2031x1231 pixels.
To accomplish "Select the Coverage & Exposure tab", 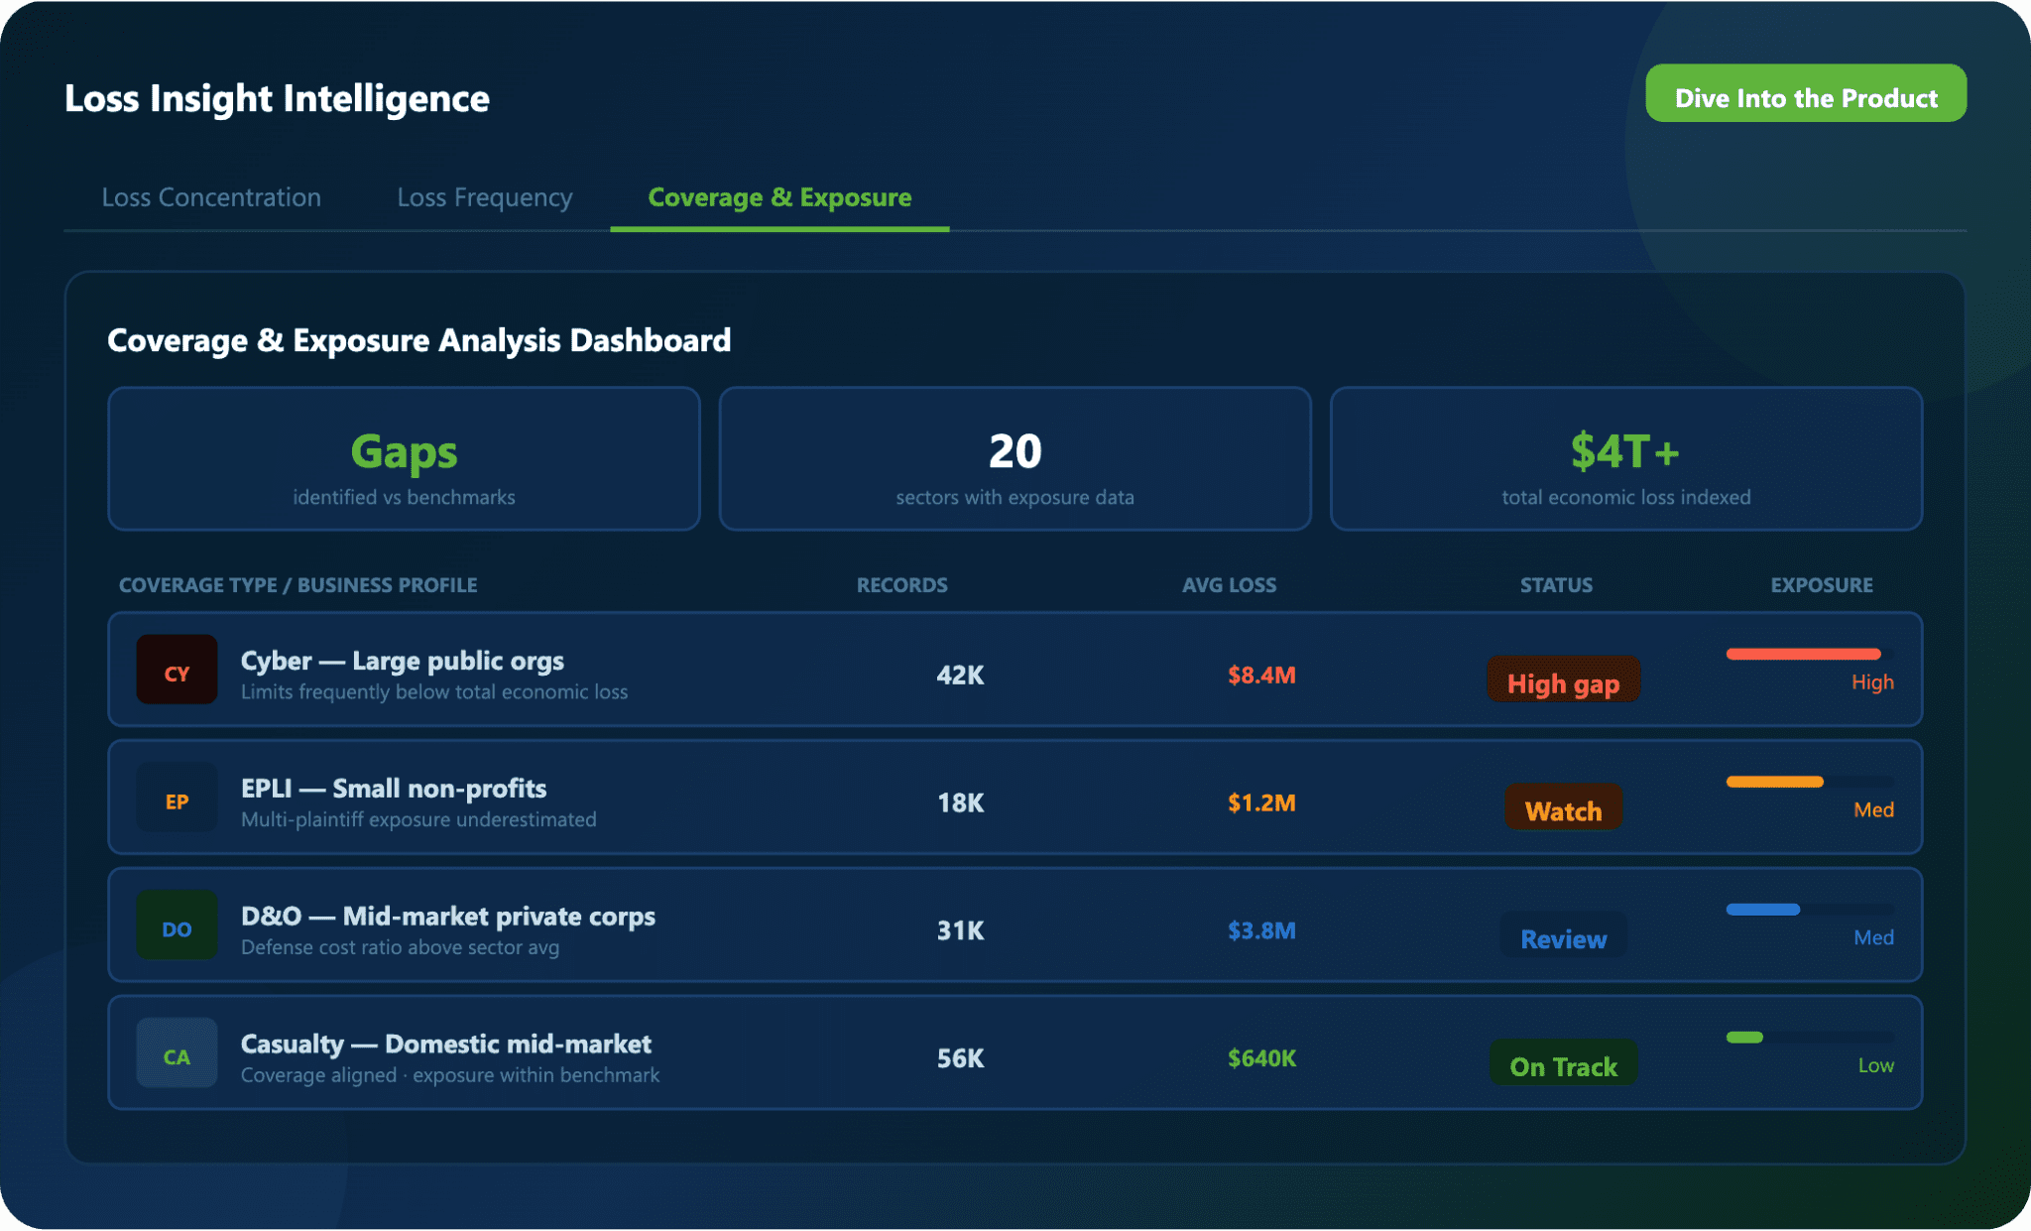I will [779, 197].
